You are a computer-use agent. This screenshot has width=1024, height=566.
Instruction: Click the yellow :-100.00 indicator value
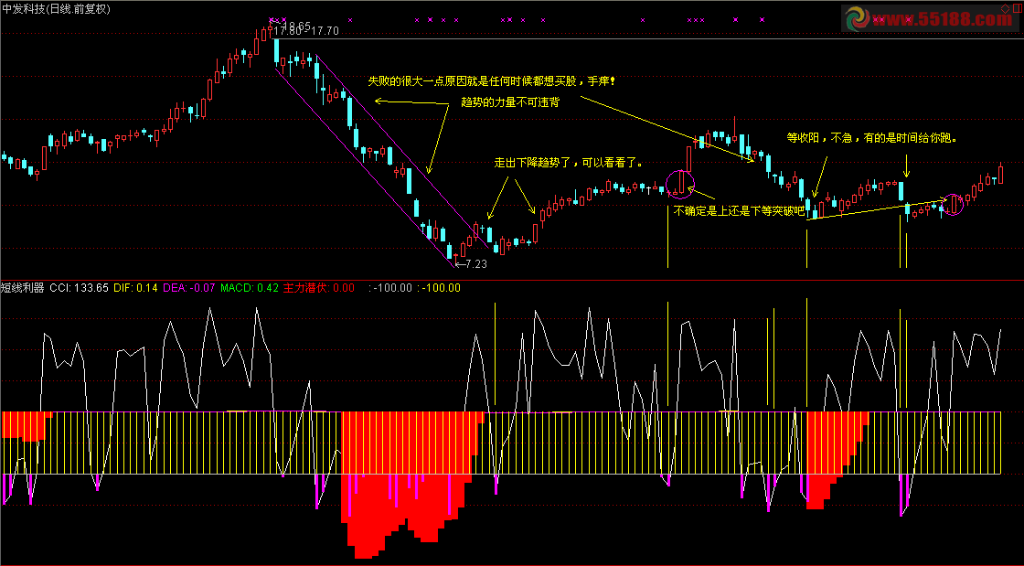[x=439, y=288]
